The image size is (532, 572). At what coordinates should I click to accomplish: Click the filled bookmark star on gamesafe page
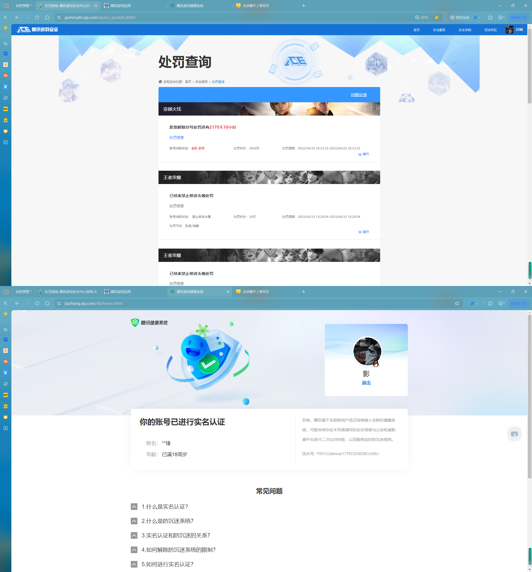(x=437, y=17)
